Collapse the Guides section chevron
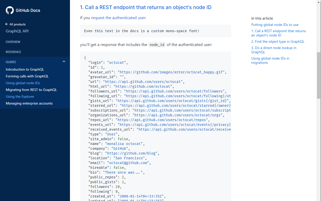Screen dimensions: 321x201 point(64,62)
